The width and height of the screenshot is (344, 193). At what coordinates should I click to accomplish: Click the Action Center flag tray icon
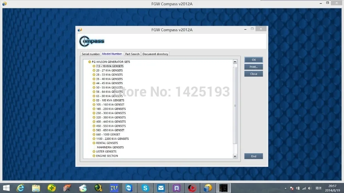[292, 188]
